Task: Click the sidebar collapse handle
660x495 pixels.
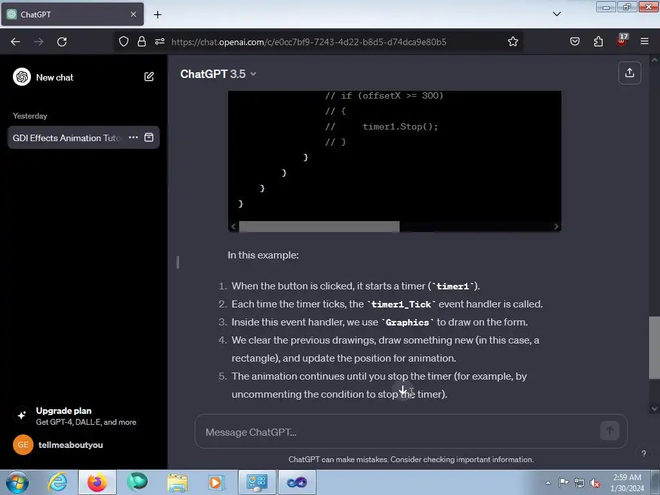Action: click(x=178, y=262)
